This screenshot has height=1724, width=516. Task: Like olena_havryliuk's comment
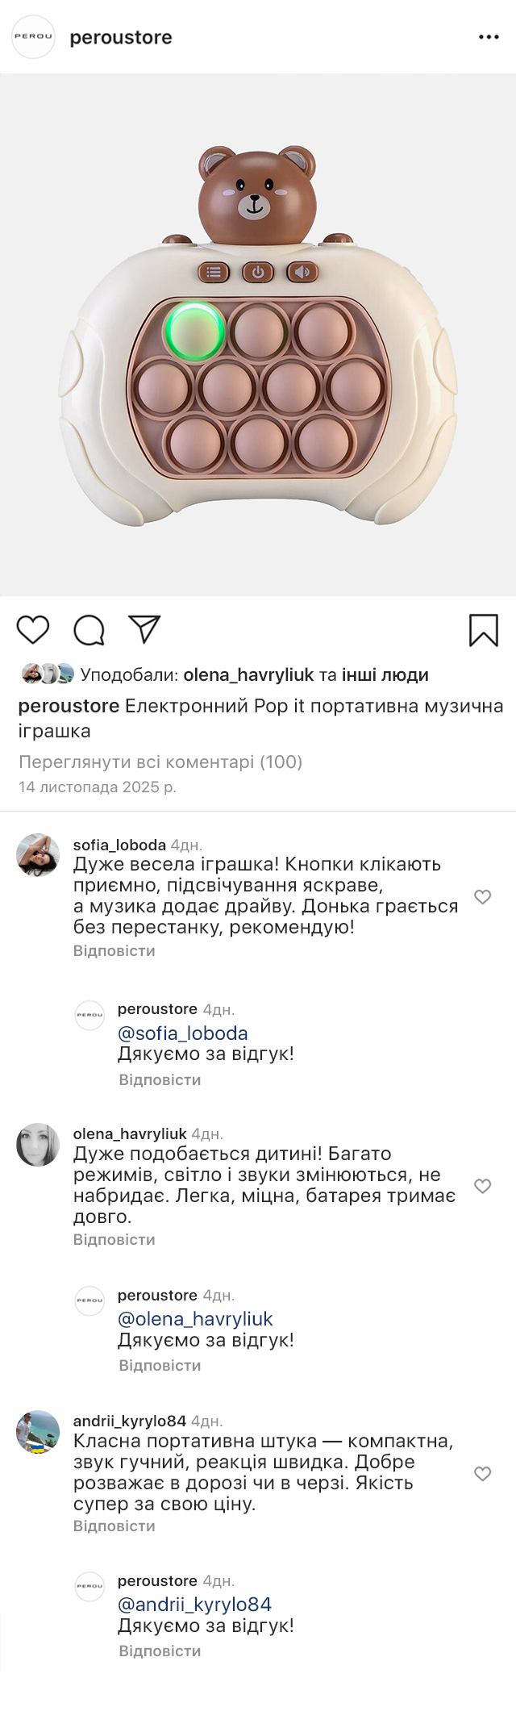click(x=482, y=1185)
